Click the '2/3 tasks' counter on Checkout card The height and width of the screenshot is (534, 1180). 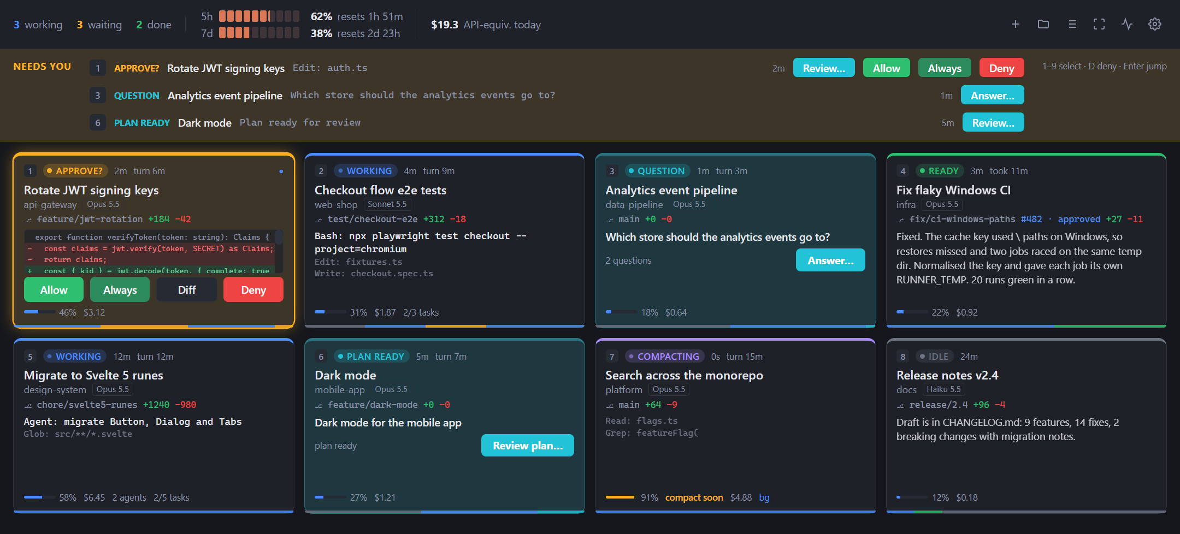[x=421, y=312]
